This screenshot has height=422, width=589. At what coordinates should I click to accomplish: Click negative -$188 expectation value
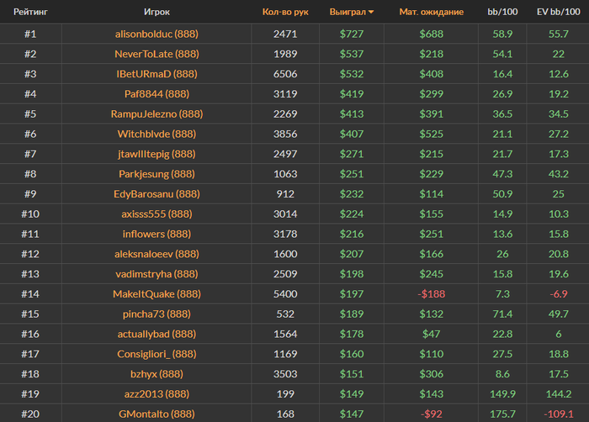click(431, 294)
